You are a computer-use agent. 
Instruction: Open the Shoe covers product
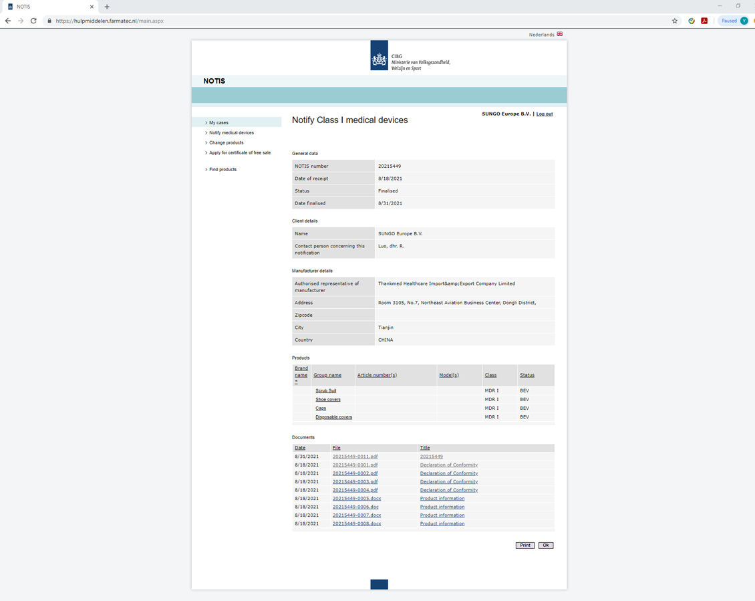[328, 400]
